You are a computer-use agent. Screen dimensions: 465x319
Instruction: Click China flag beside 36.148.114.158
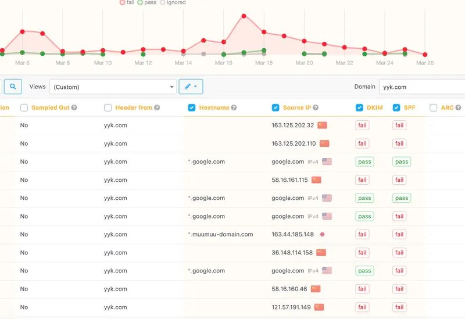[x=321, y=253]
